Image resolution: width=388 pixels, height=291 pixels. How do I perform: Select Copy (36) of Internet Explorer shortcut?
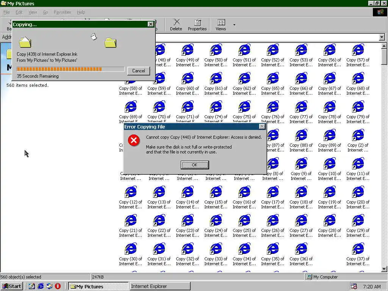pos(301,255)
